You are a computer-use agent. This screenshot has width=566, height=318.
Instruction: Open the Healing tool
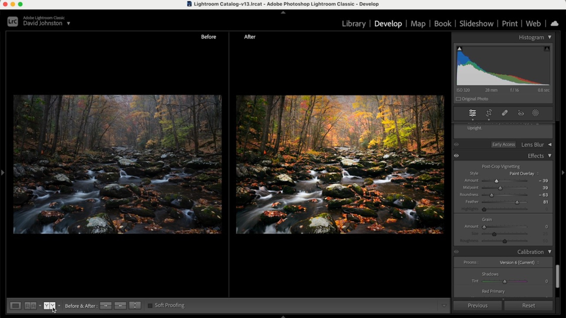click(504, 113)
